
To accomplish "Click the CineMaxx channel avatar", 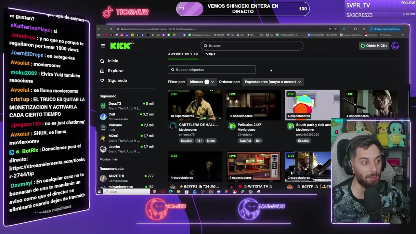I will (232, 126).
